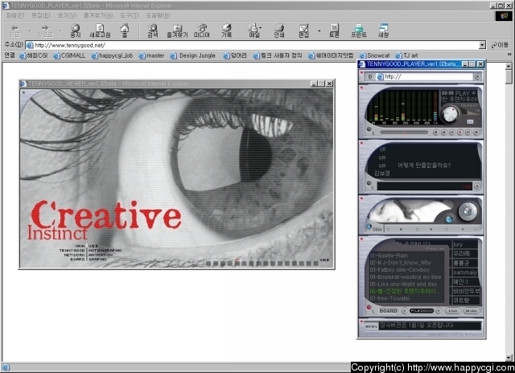Stop the music in the player window

tap(436, 132)
